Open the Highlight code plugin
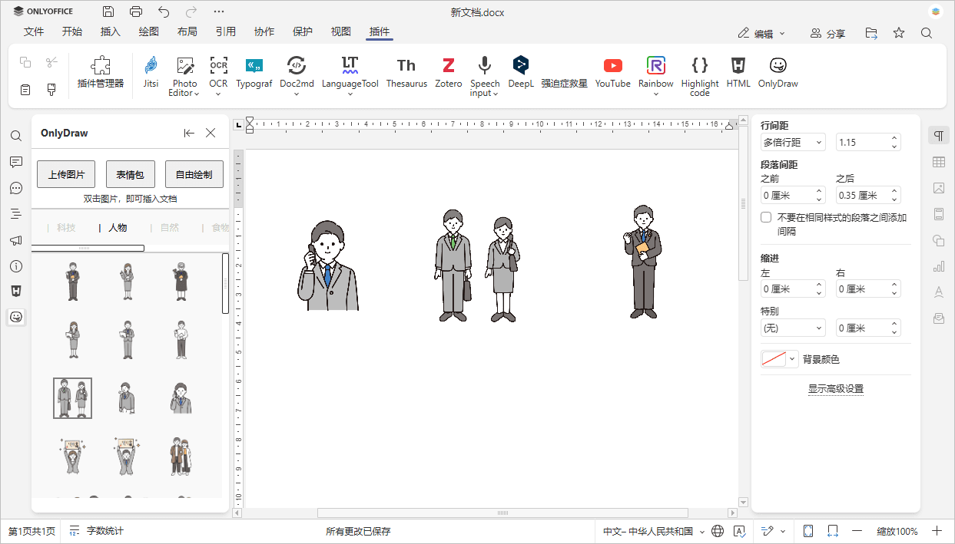The height and width of the screenshot is (544, 955). pyautogui.click(x=699, y=74)
